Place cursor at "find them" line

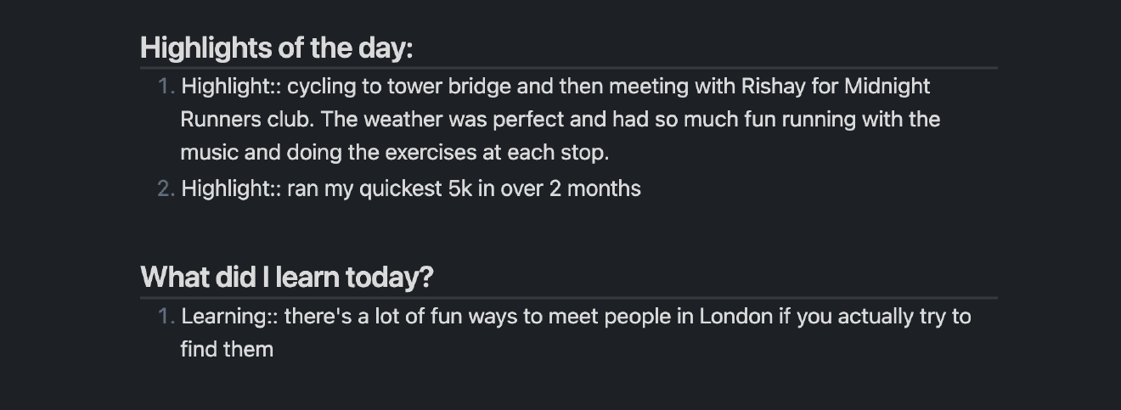click(227, 350)
